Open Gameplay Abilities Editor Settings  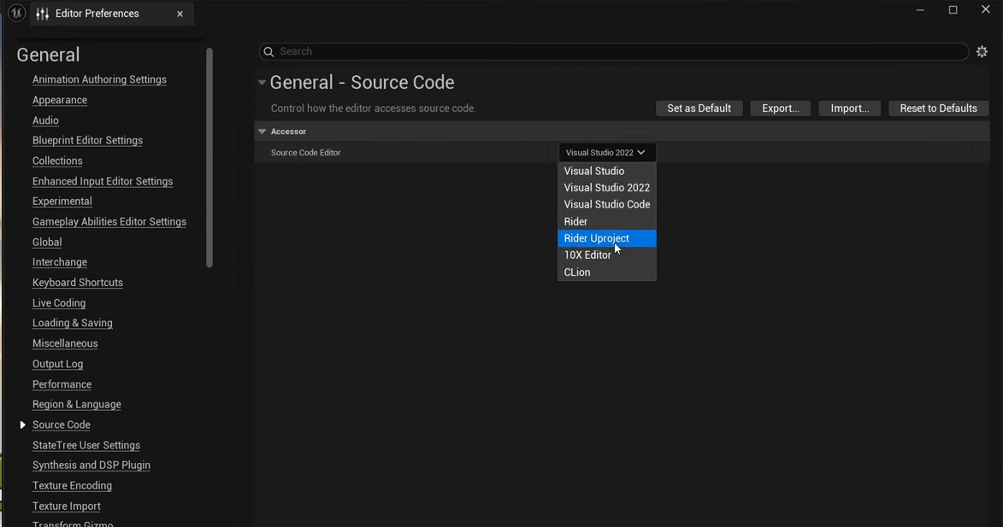point(109,222)
